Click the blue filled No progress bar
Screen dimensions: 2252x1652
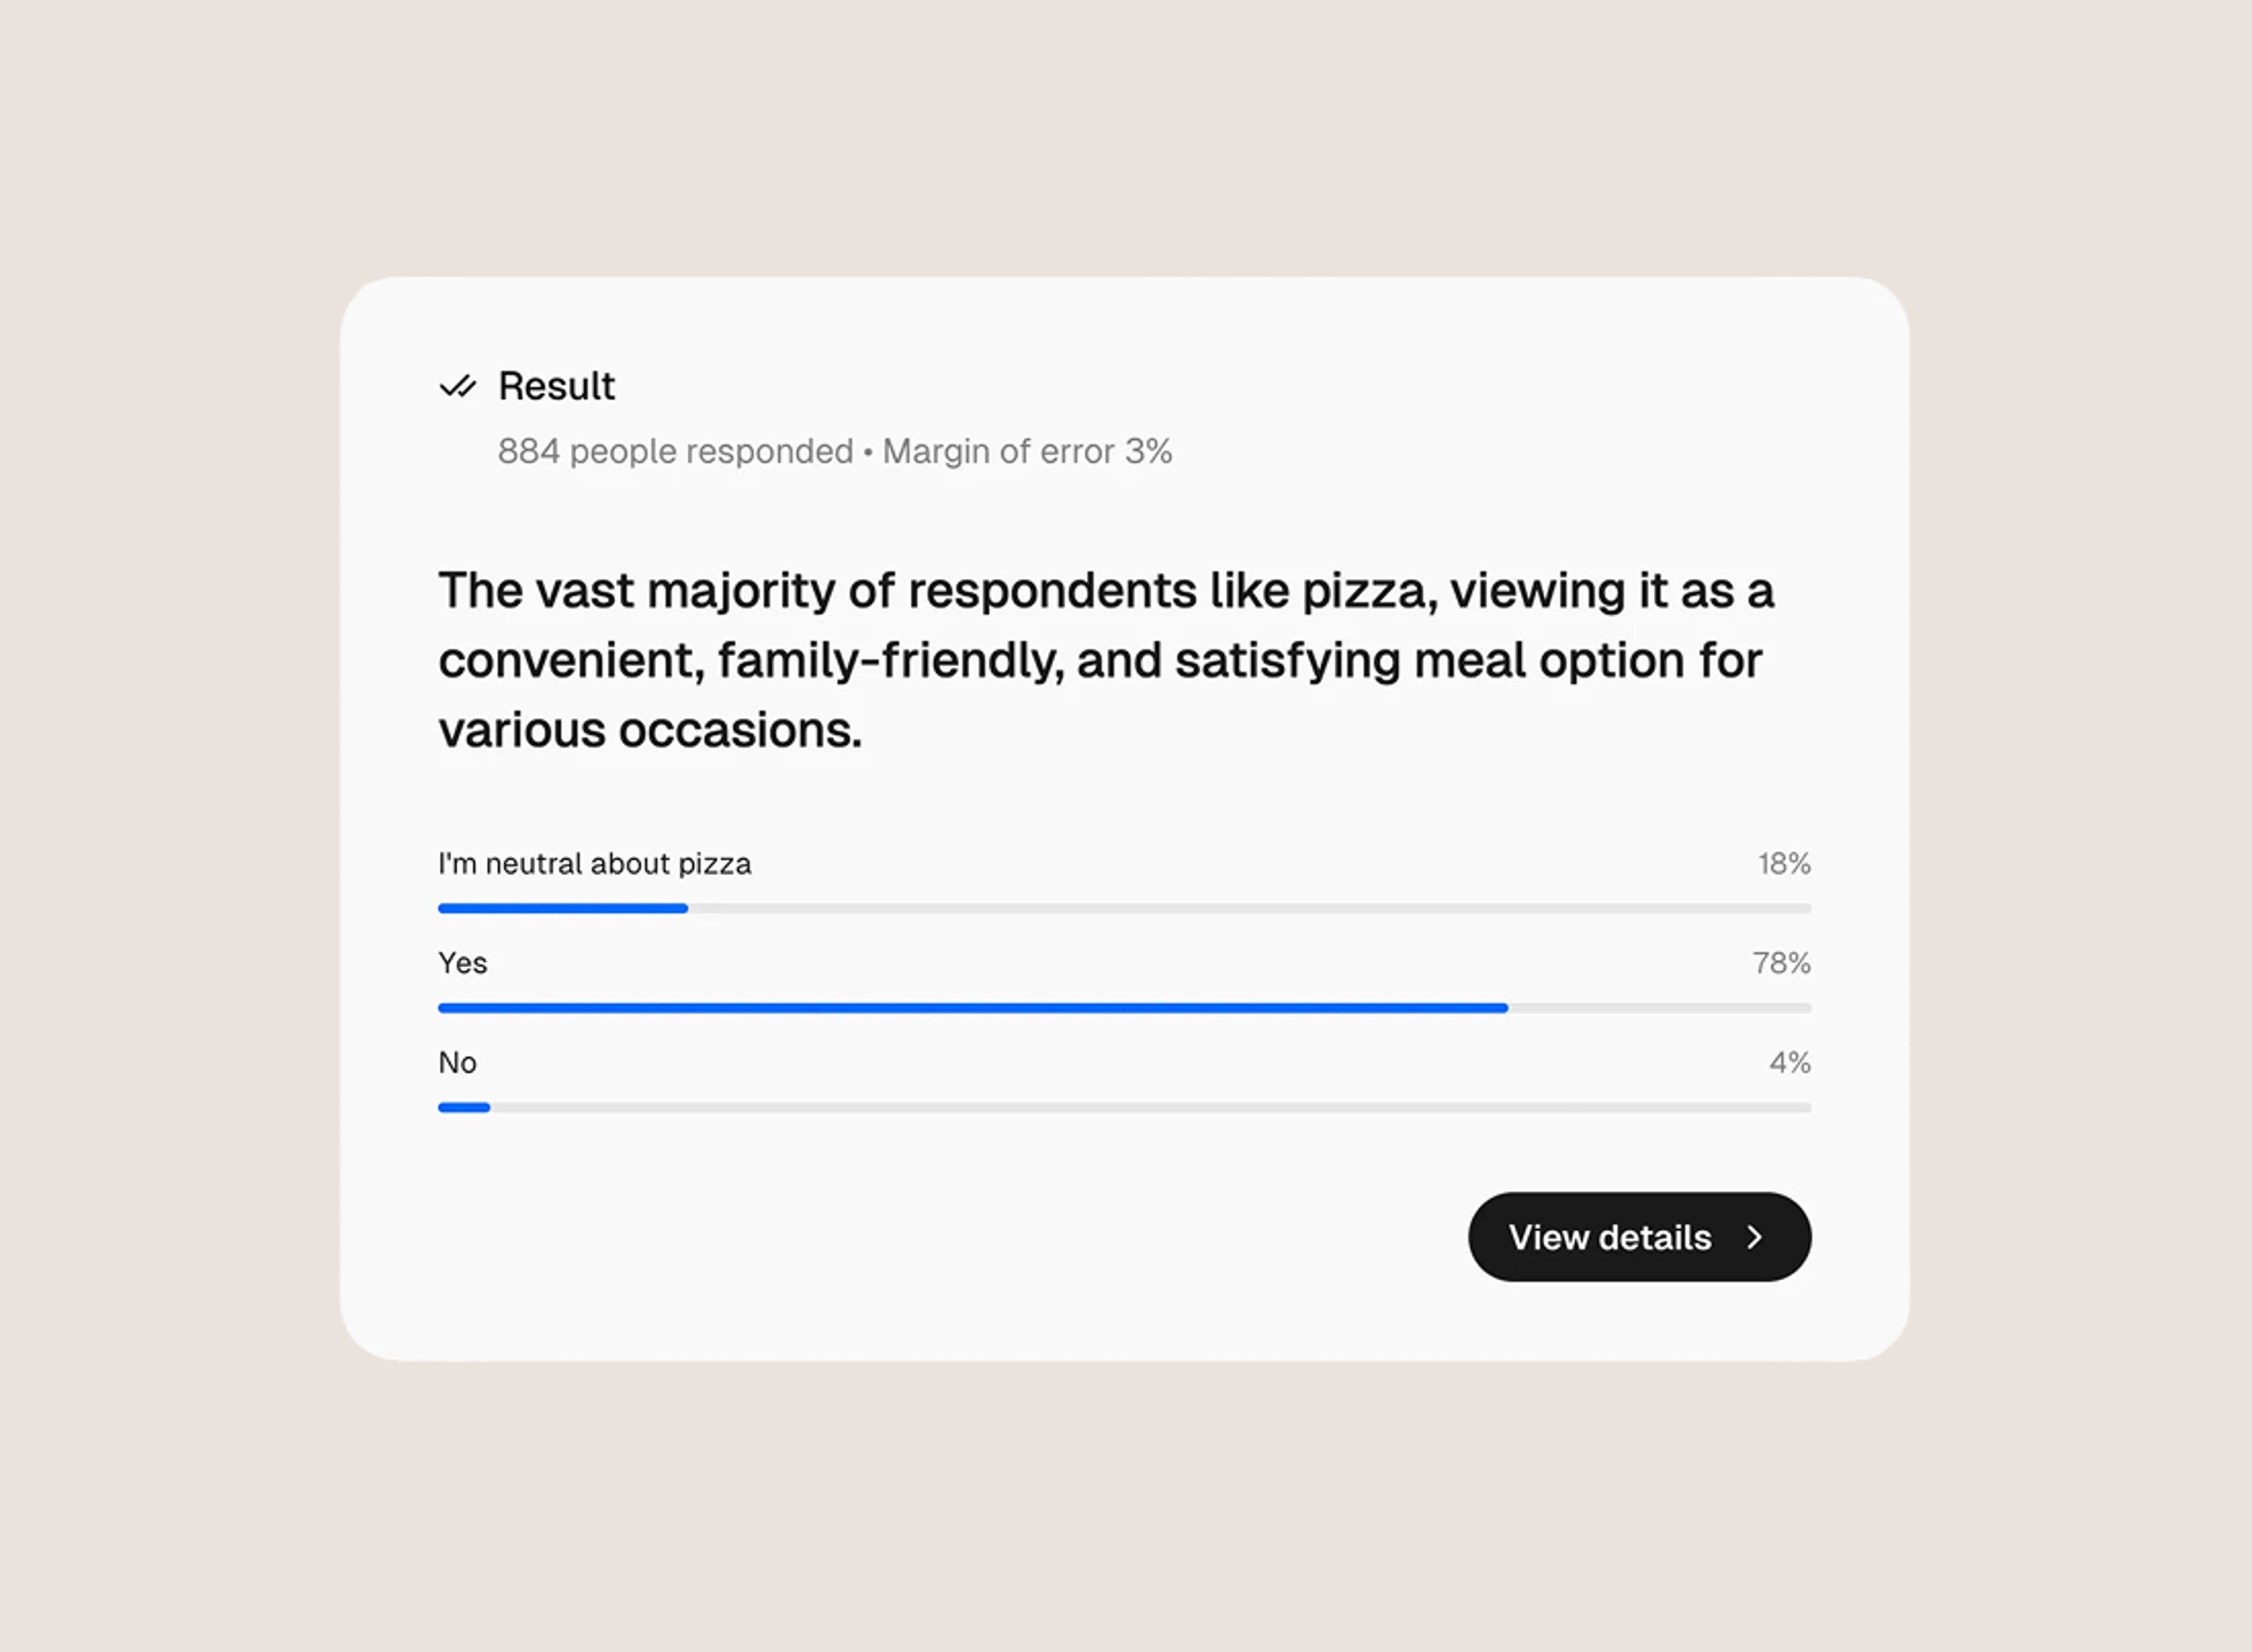pyautogui.click(x=464, y=1107)
